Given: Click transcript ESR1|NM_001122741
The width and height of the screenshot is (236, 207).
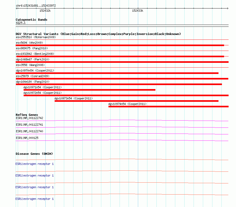Looking at the screenshot, I should (29, 125).
